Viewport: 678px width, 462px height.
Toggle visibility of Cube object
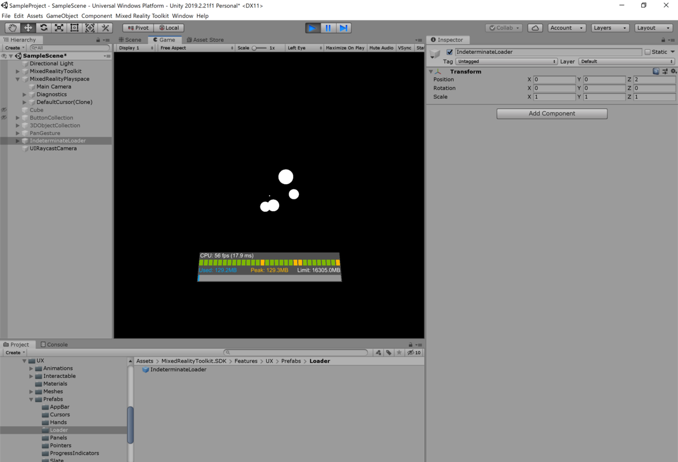click(4, 110)
